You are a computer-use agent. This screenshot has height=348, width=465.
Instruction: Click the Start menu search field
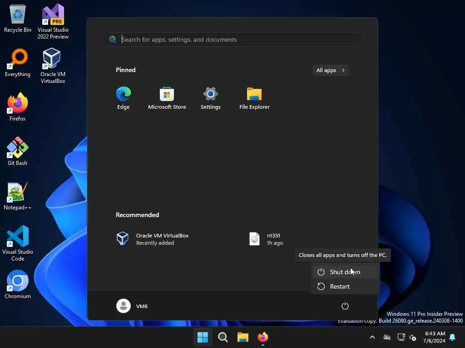tap(233, 39)
